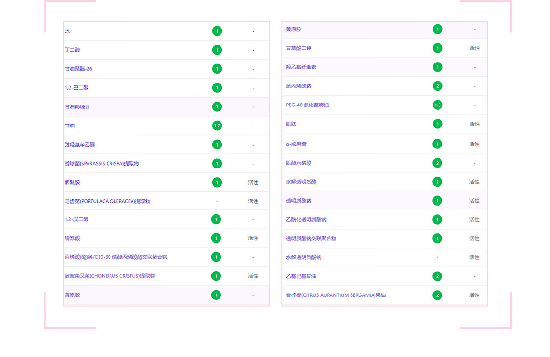Click the 羟乙基纤维素 ingredient name
Screen dimensions: 550x357
tap(301, 67)
